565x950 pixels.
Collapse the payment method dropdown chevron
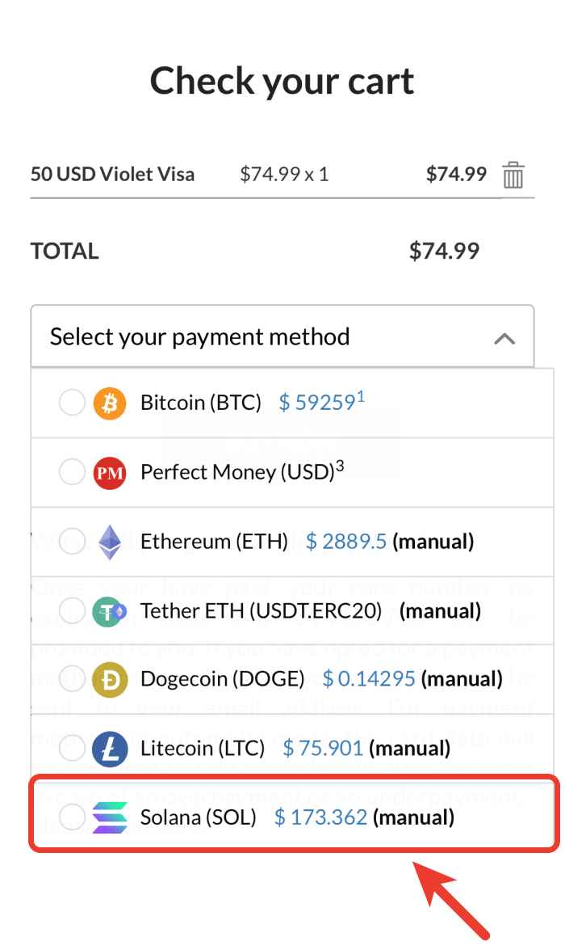click(504, 338)
